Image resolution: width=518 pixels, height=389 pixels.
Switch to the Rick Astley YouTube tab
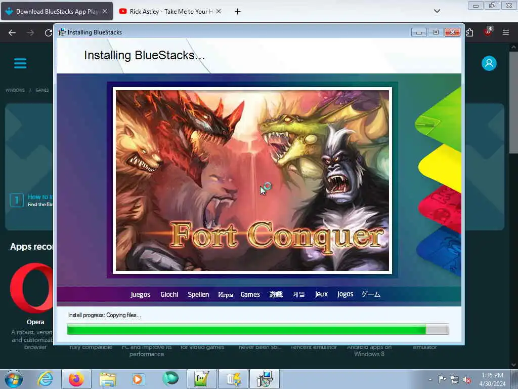(x=170, y=11)
